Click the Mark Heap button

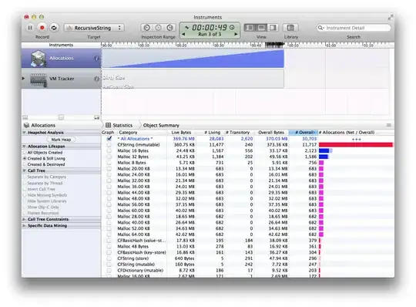click(x=61, y=140)
